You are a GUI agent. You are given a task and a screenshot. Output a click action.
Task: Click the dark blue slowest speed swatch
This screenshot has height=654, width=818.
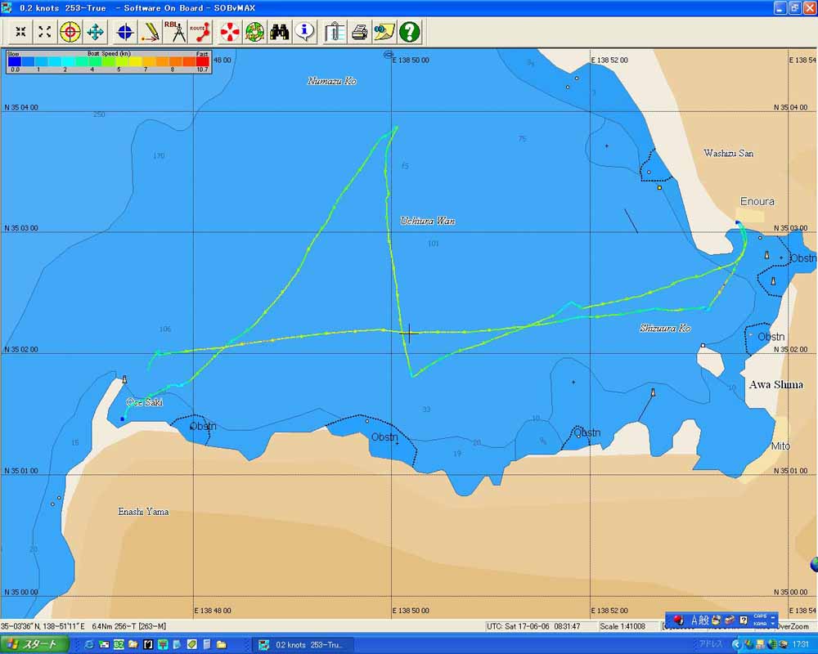coord(14,61)
